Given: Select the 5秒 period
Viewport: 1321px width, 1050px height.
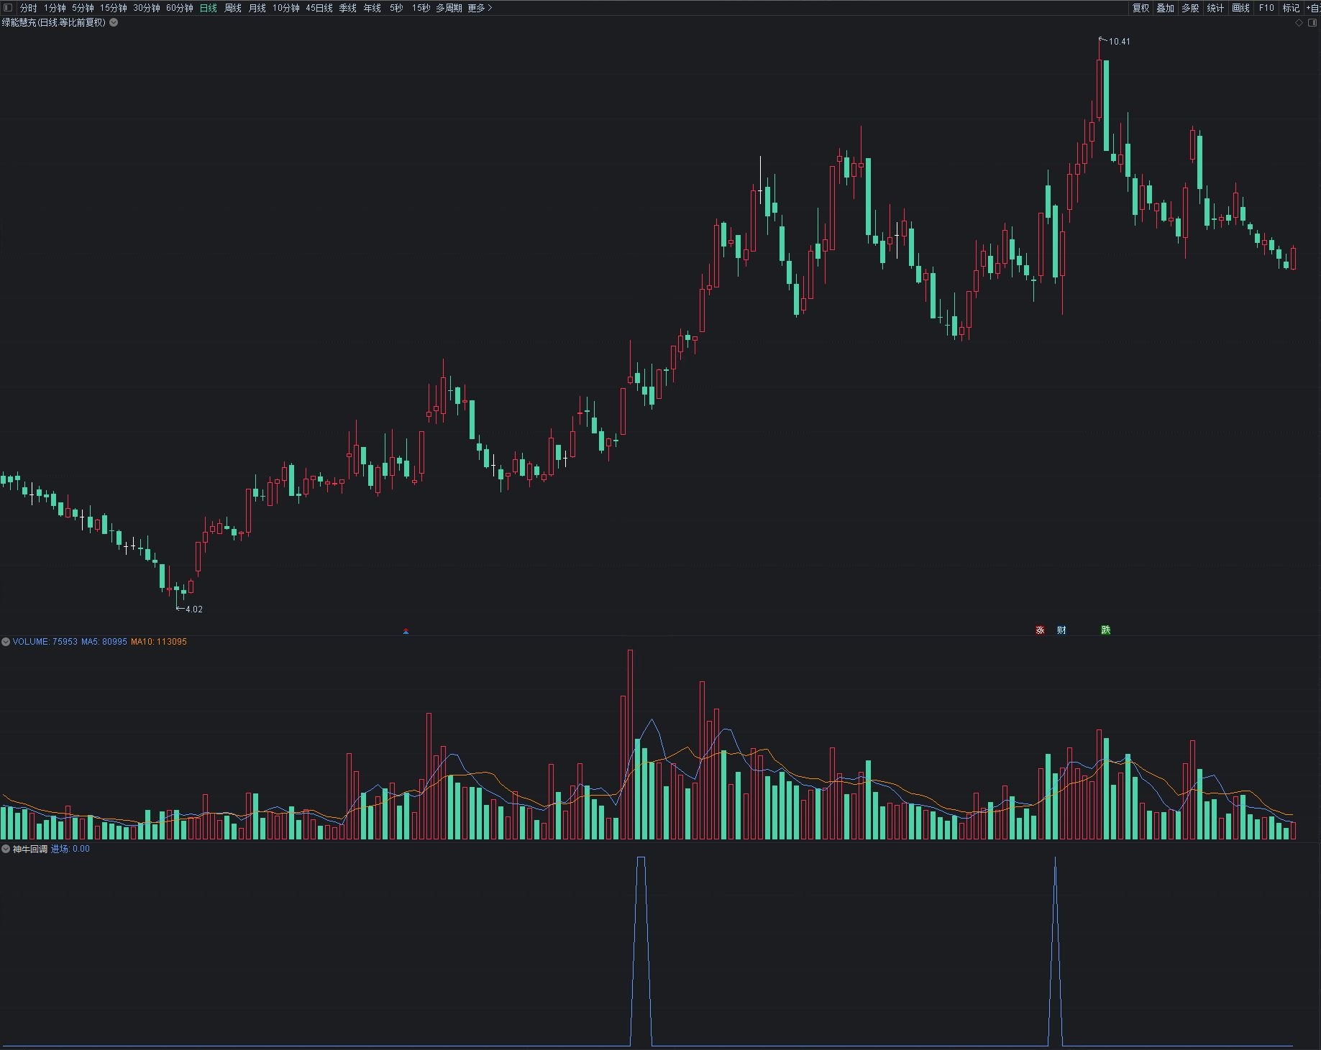Looking at the screenshot, I should (396, 8).
